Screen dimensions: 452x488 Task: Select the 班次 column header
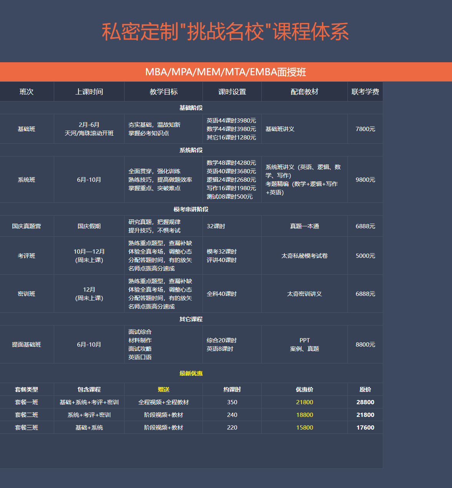pyautogui.click(x=27, y=92)
